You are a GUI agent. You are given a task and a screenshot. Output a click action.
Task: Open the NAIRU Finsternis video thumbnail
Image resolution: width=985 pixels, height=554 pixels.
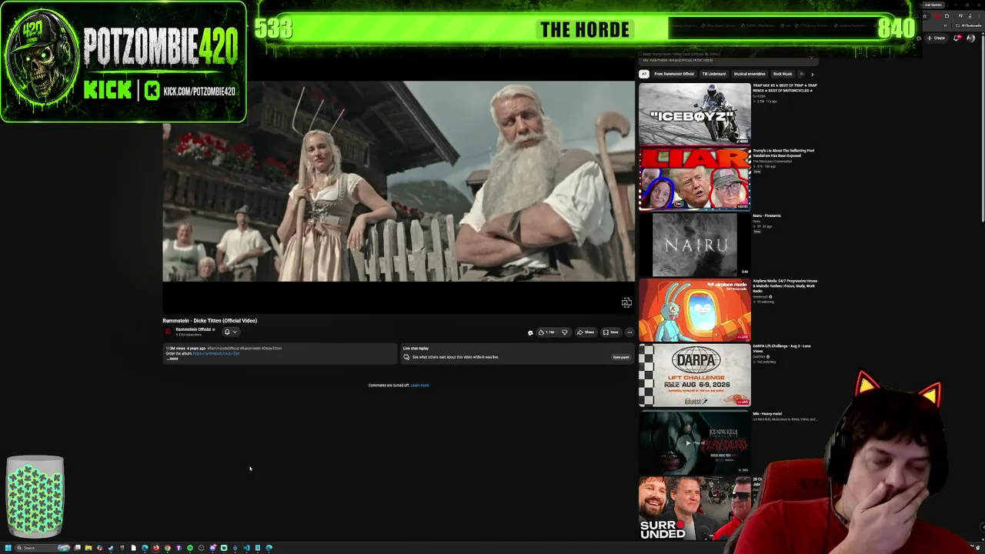[694, 245]
